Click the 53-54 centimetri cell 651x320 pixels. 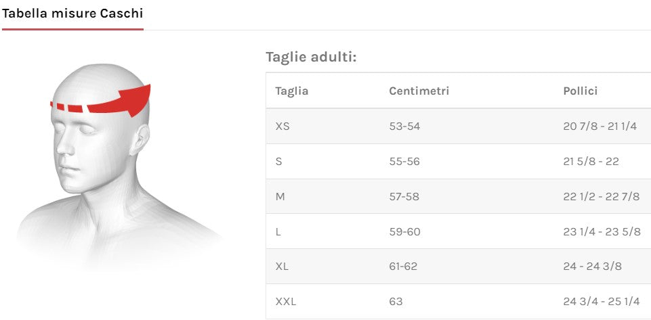click(404, 126)
